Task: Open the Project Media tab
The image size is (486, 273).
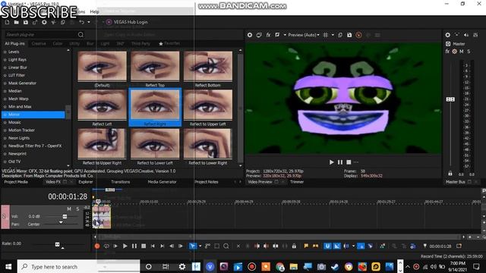Action: point(16,182)
